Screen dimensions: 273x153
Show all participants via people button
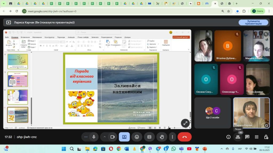click(x=238, y=137)
